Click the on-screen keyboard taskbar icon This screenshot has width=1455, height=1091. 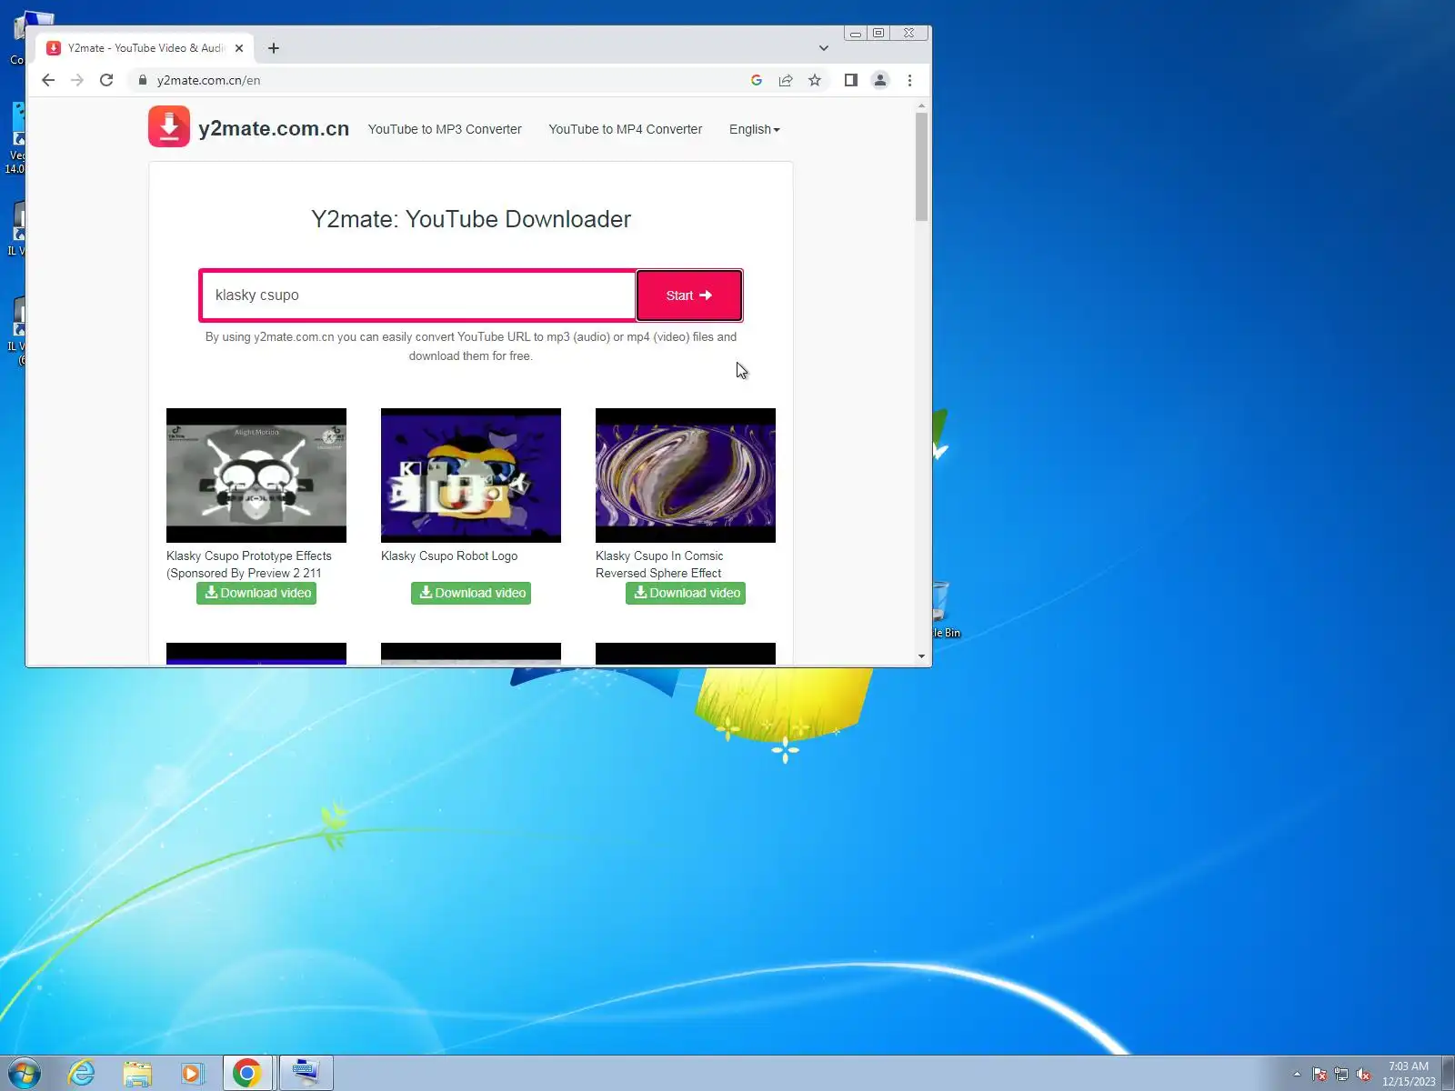pyautogui.click(x=306, y=1073)
